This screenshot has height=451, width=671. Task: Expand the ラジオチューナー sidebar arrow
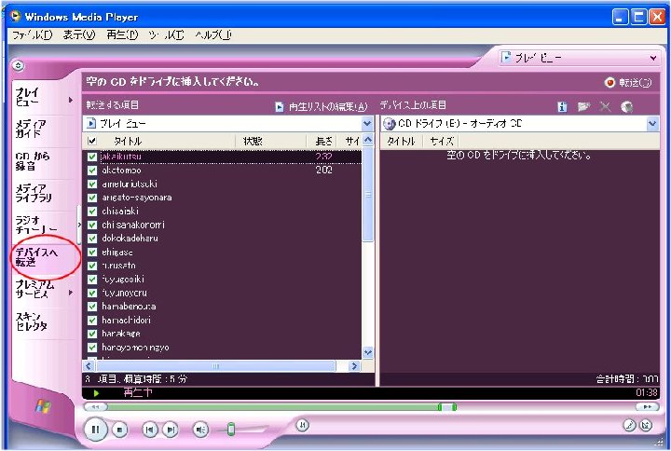click(x=79, y=225)
